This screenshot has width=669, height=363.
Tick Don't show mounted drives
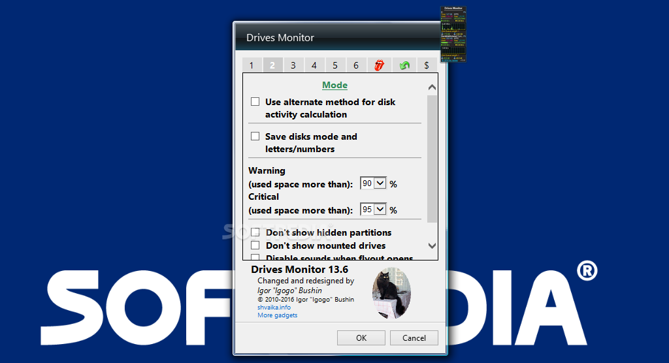[x=255, y=245]
